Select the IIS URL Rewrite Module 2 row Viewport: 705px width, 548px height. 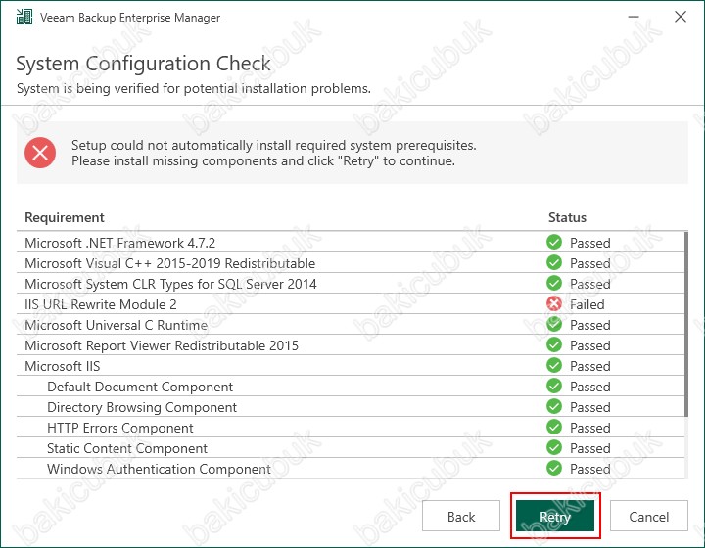point(351,304)
